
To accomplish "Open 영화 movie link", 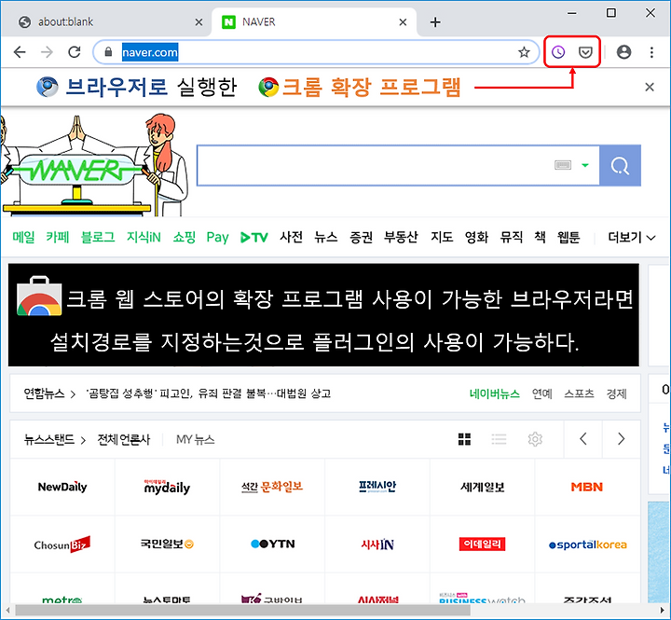I will tap(476, 237).
